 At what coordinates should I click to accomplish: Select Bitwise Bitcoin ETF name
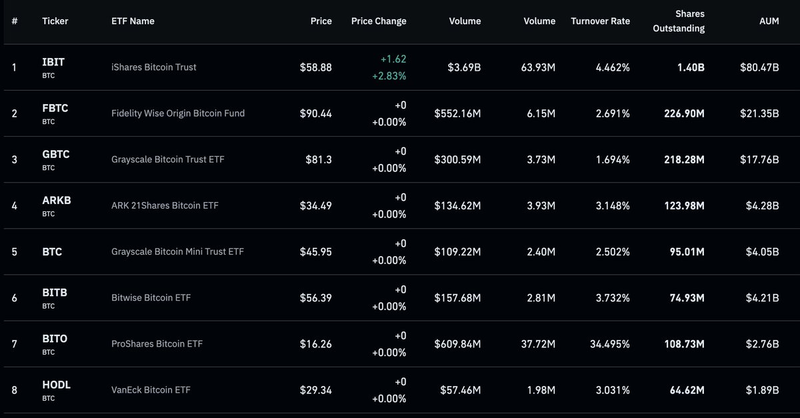pyautogui.click(x=151, y=297)
